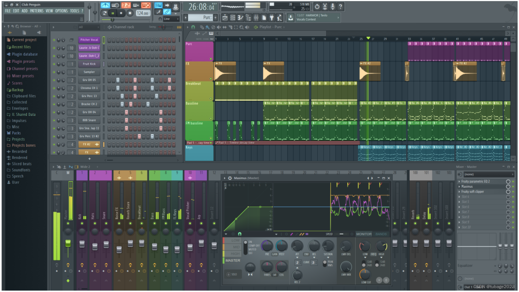Open the Mixer icon in the top toolbar
Screen dimensions: 519x292
[x=256, y=18]
